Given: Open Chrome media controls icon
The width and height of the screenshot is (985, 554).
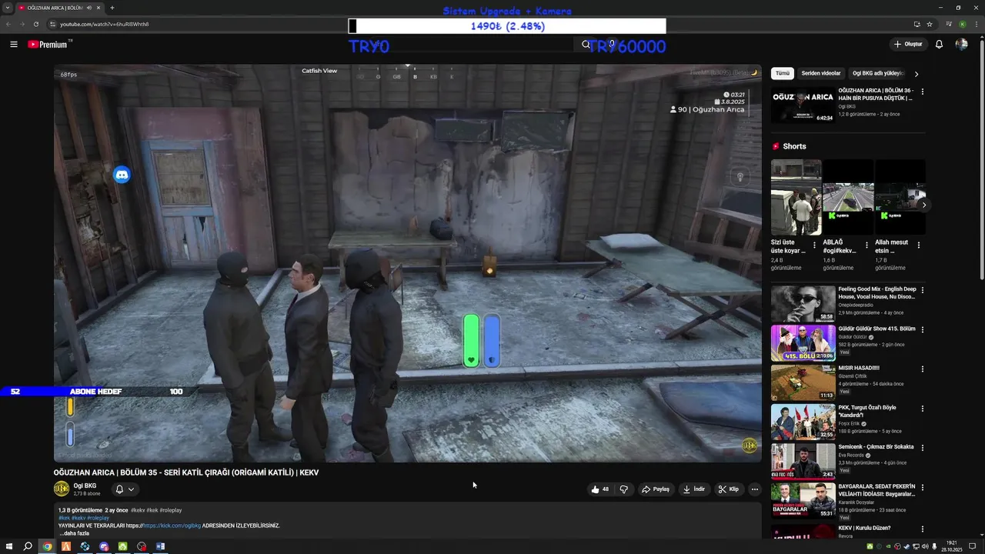Looking at the screenshot, I should pos(950,24).
